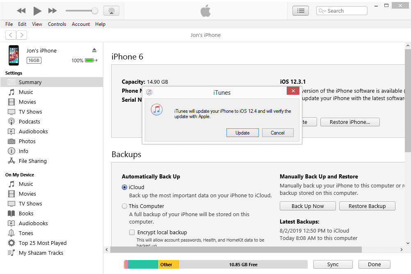
Task: Open the Top 25 Most Played gear icon
Action: pos(11,243)
